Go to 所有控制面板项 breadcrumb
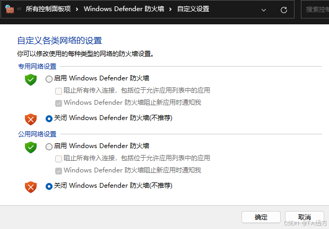The image size is (329, 229). tap(48, 9)
